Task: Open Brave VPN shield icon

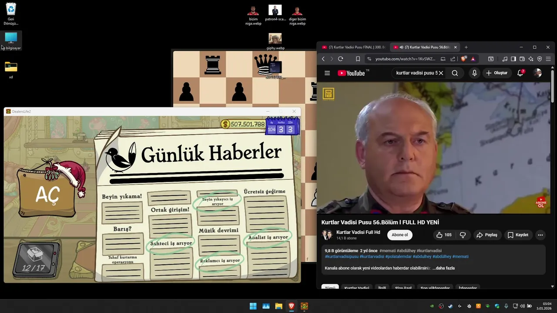Action: coord(540,59)
